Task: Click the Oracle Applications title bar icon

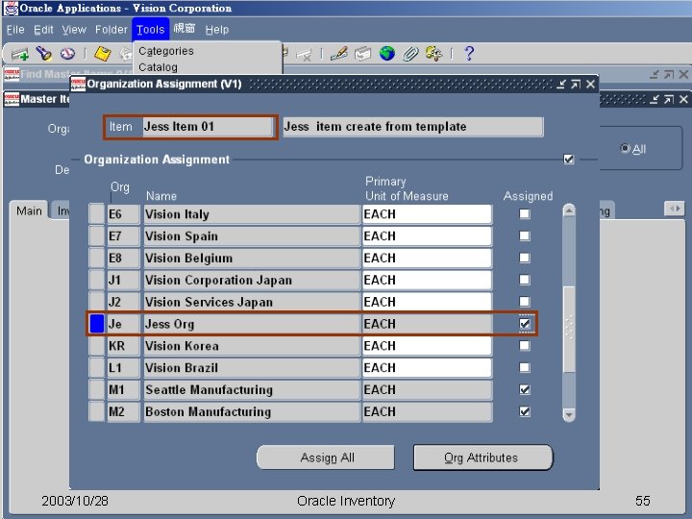Action: pos(11,9)
